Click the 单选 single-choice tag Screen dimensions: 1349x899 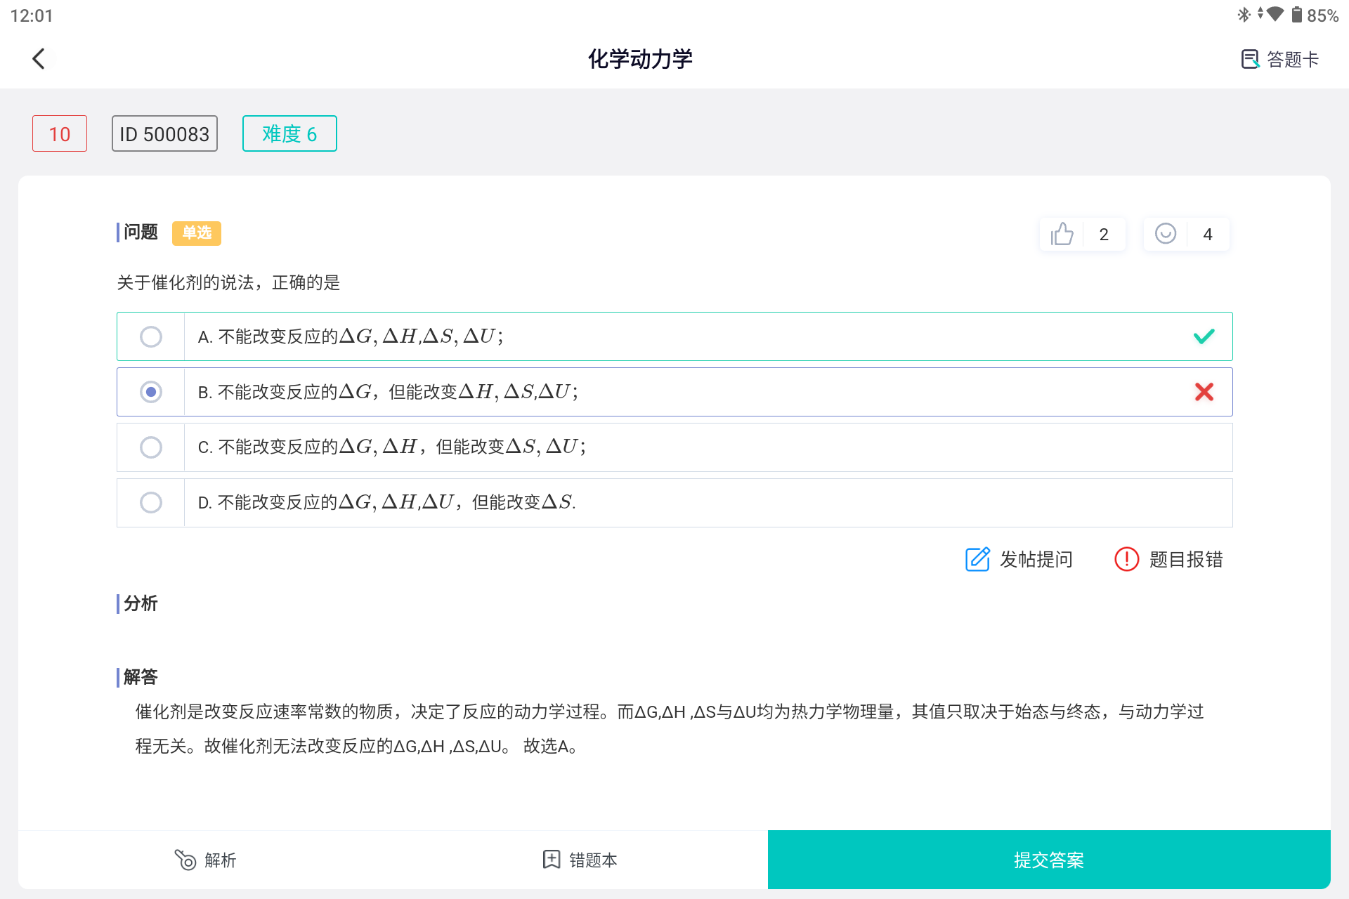(197, 233)
